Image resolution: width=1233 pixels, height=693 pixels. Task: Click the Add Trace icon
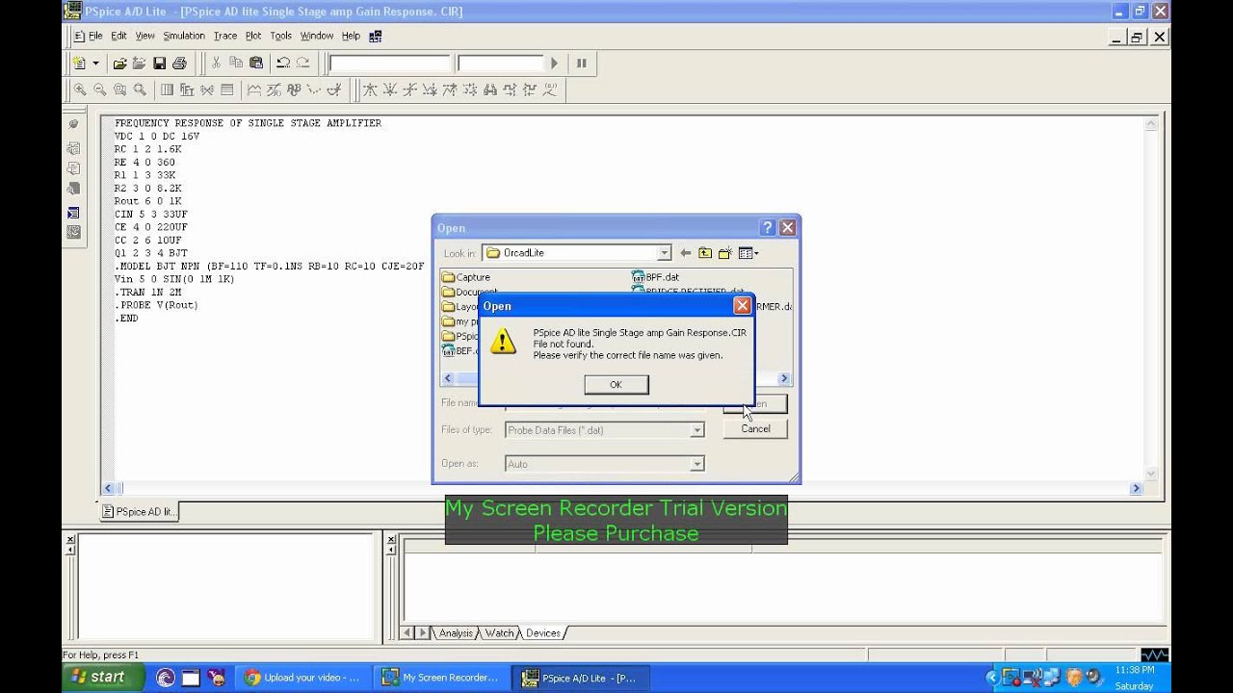click(254, 90)
